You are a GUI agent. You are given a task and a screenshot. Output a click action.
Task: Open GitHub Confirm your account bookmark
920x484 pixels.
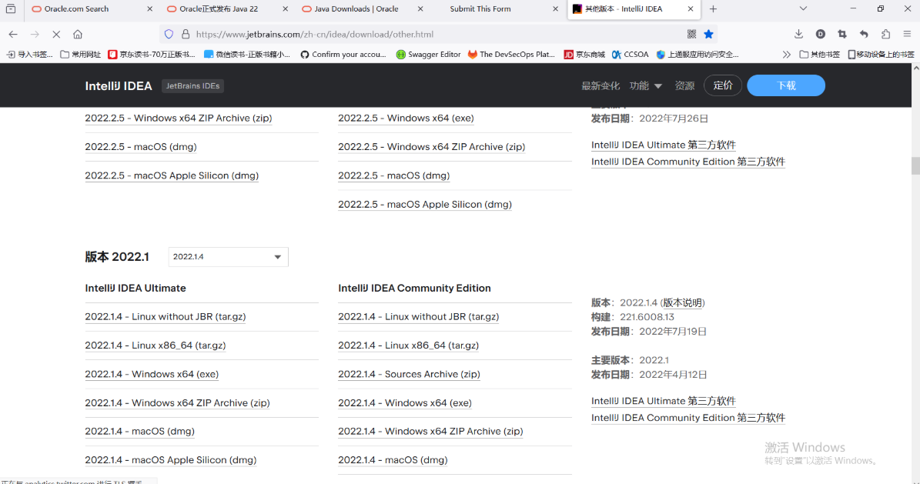tap(343, 55)
